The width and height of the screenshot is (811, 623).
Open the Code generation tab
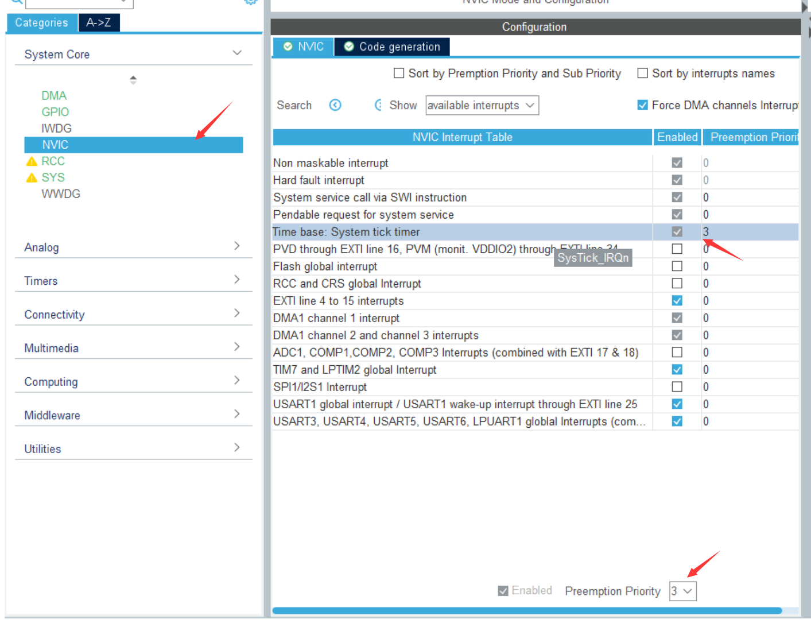tap(392, 47)
